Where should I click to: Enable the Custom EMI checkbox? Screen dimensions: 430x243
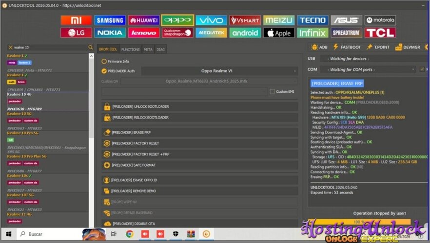pos(273,91)
